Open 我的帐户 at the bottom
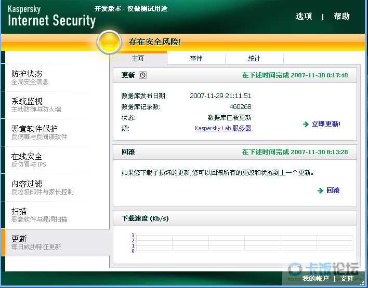 (x=316, y=278)
